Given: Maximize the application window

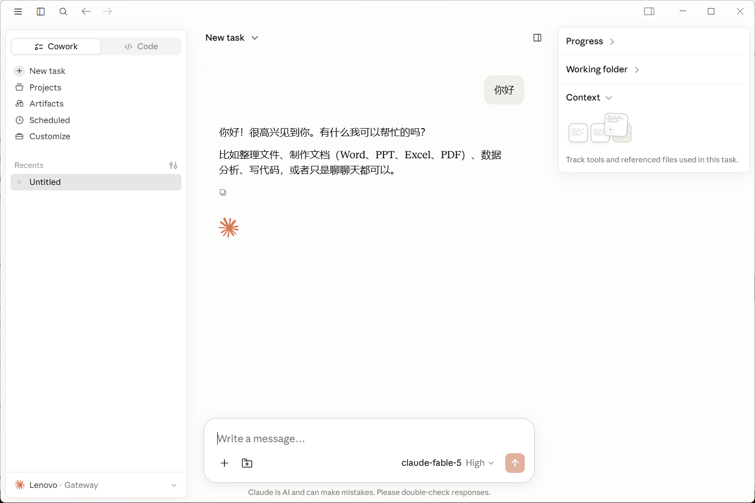Looking at the screenshot, I should click(x=711, y=11).
